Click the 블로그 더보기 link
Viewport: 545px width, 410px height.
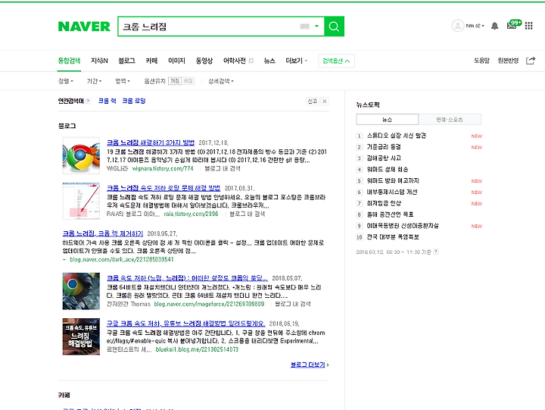310,365
